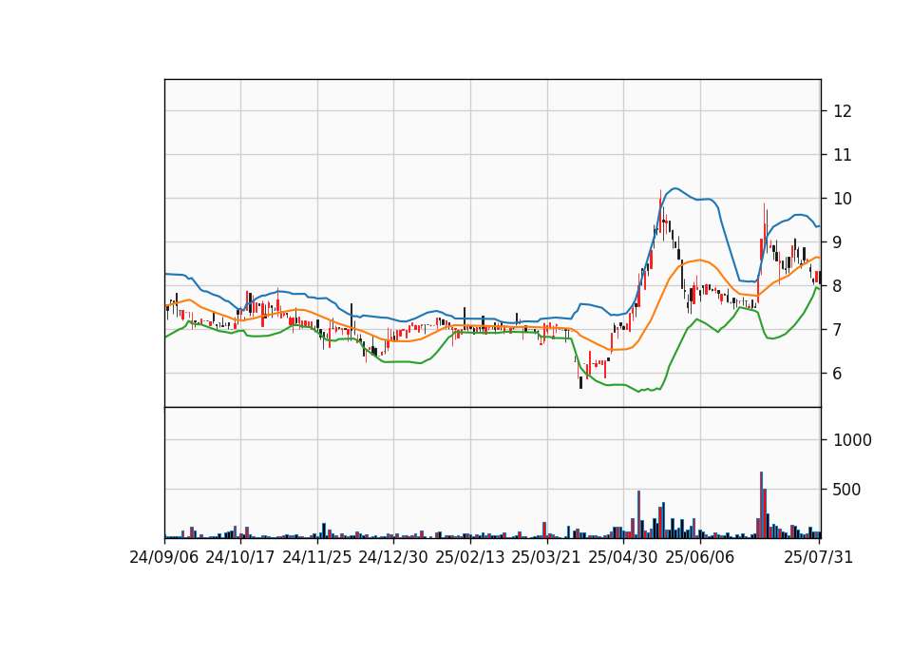The height and width of the screenshot is (656, 912).
Task: Click the tallest volume bar in July
Action: (x=761, y=505)
